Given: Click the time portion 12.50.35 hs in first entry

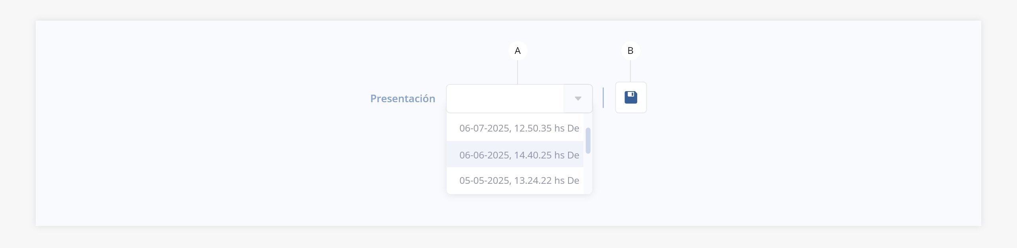Looking at the screenshot, I should tap(539, 128).
